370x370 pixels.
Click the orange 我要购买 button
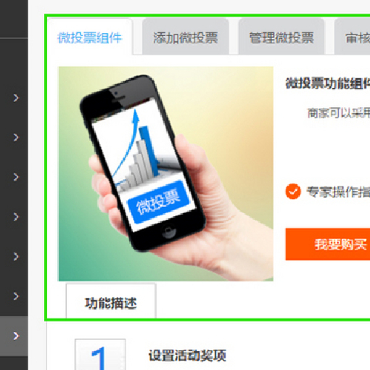(x=327, y=244)
